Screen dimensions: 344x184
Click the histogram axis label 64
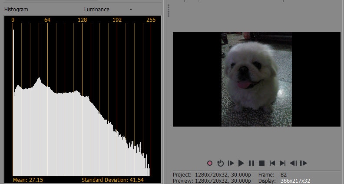click(47, 20)
